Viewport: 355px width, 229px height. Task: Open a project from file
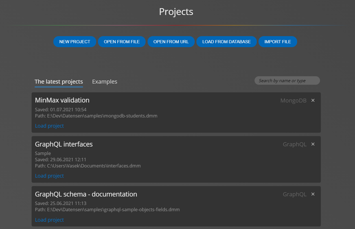pos(122,42)
